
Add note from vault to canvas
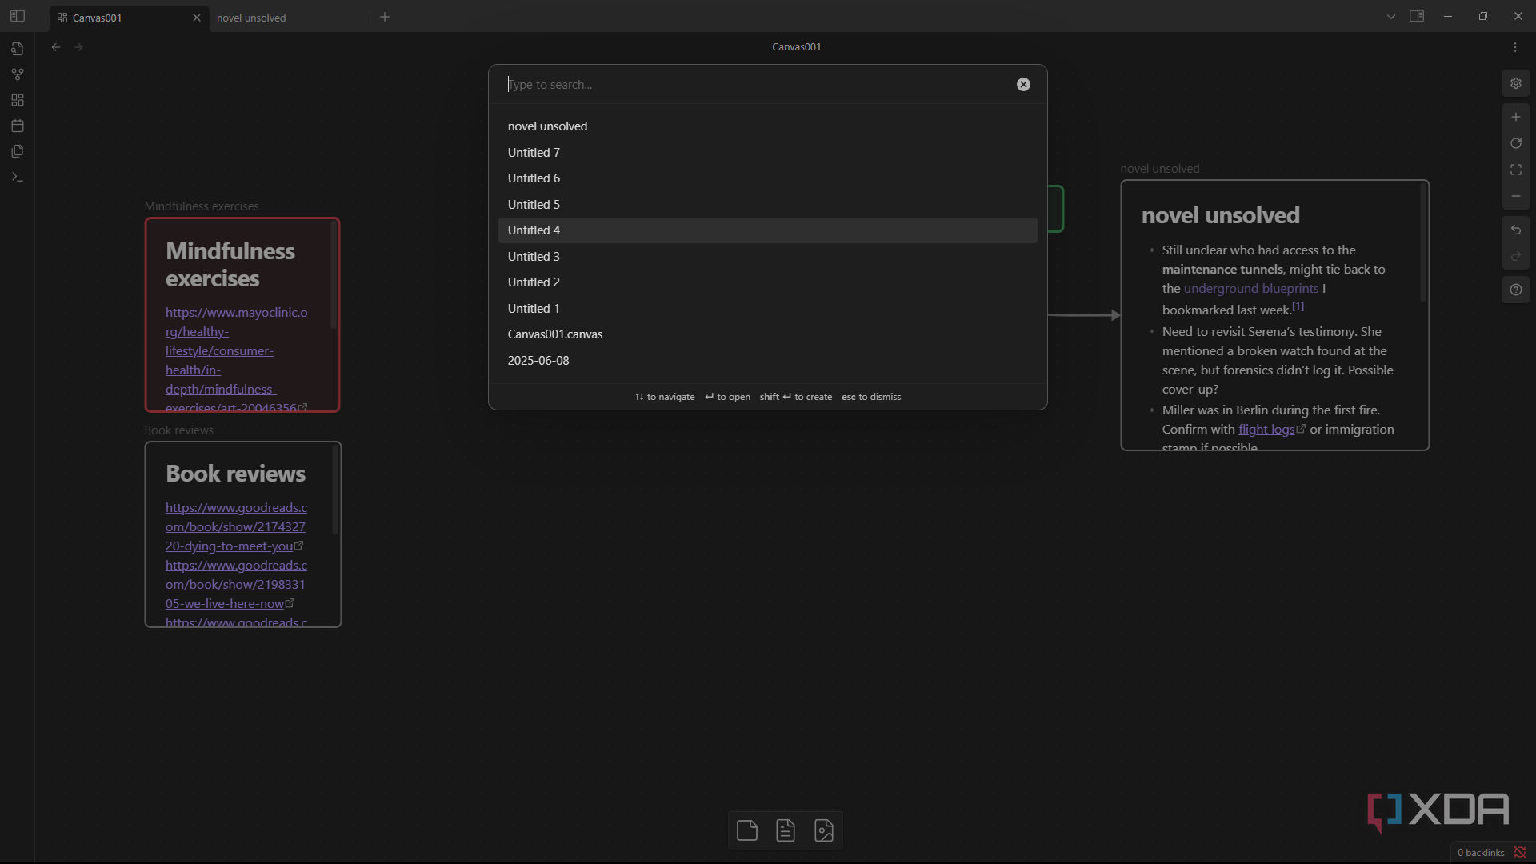(x=786, y=830)
